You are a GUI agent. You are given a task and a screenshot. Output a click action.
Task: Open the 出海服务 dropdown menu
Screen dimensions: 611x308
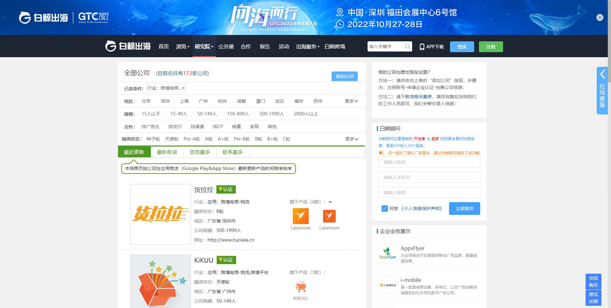[308, 47]
